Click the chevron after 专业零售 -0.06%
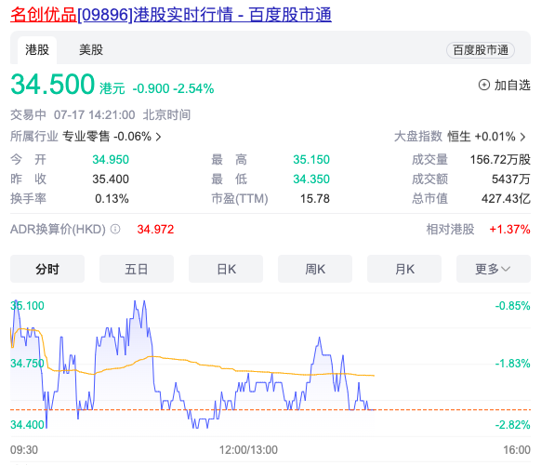 pyautogui.click(x=158, y=137)
